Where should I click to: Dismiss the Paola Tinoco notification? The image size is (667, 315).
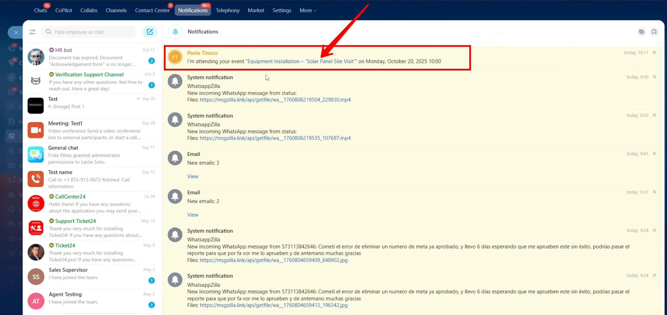(x=654, y=52)
